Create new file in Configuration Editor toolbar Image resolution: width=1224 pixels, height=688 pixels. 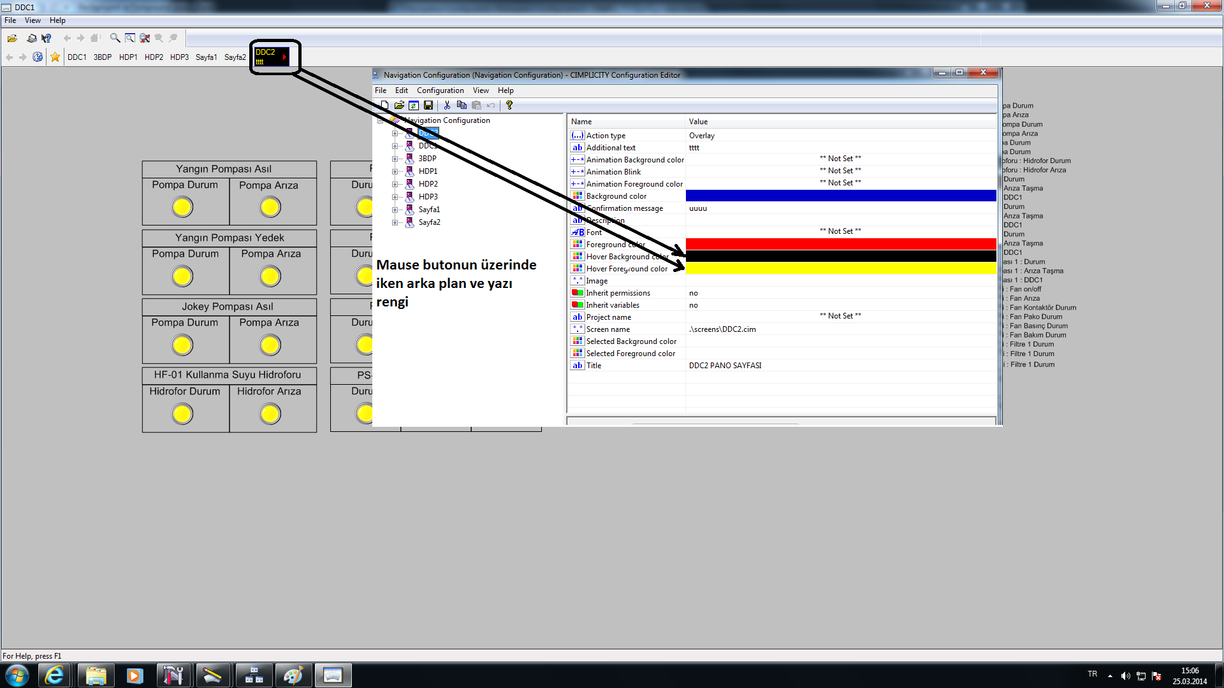click(x=384, y=105)
